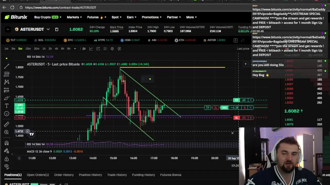This screenshot has width=330, height=185.
Task: Click the trading guide book icon
Action: tap(57, 29)
